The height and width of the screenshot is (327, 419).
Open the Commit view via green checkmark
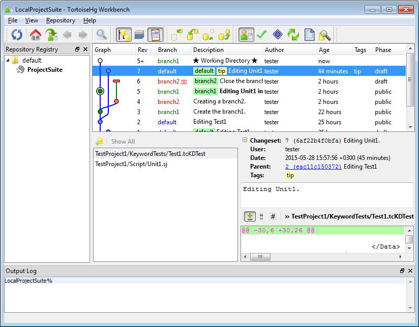(262, 35)
